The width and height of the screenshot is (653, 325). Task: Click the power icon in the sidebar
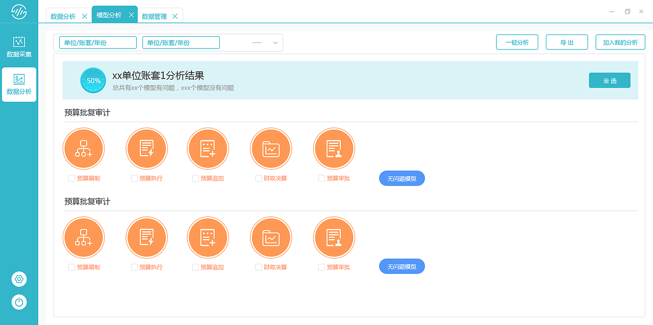19,302
